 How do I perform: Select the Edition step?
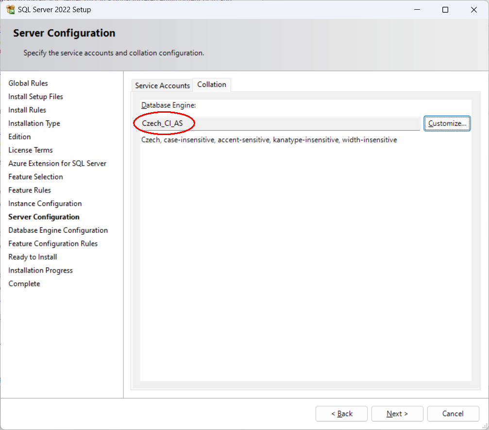click(19, 137)
